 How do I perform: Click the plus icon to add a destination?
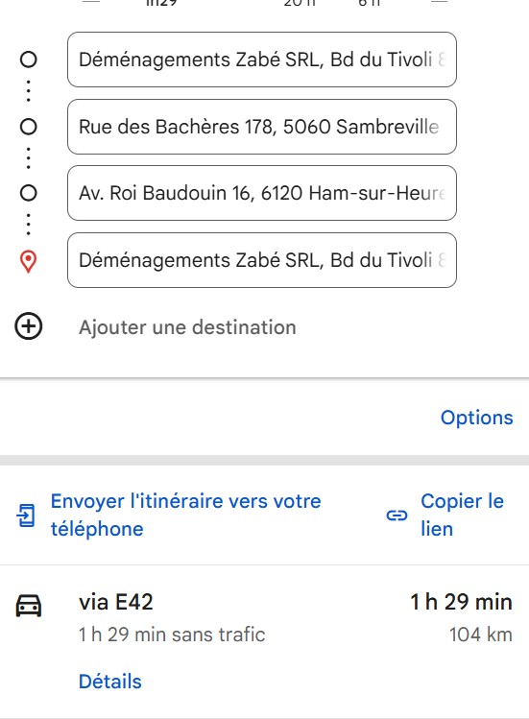click(29, 326)
